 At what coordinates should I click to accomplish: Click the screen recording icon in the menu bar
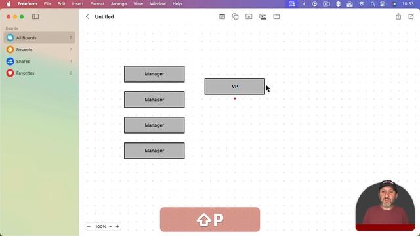pos(326,4)
